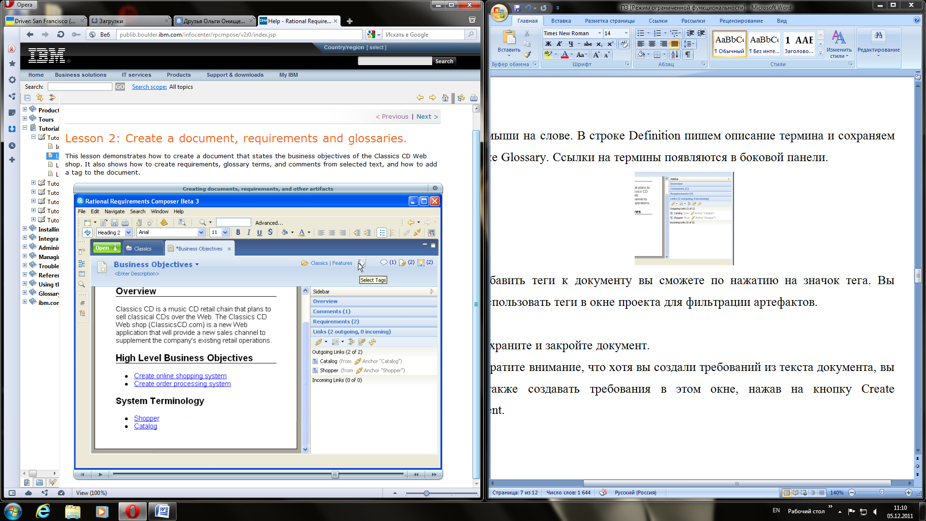Click Opera address bar URL field
Screen dimensions: 926x521
coord(239,35)
